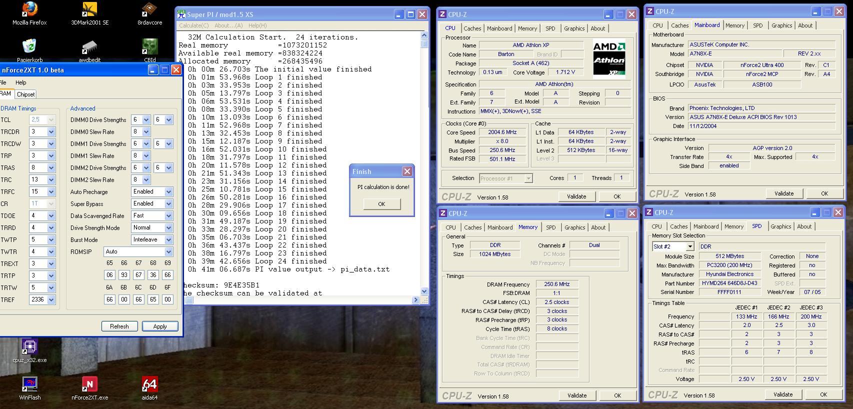
Task: Switch to Chipset tab in nForce2XT
Action: tap(25, 94)
